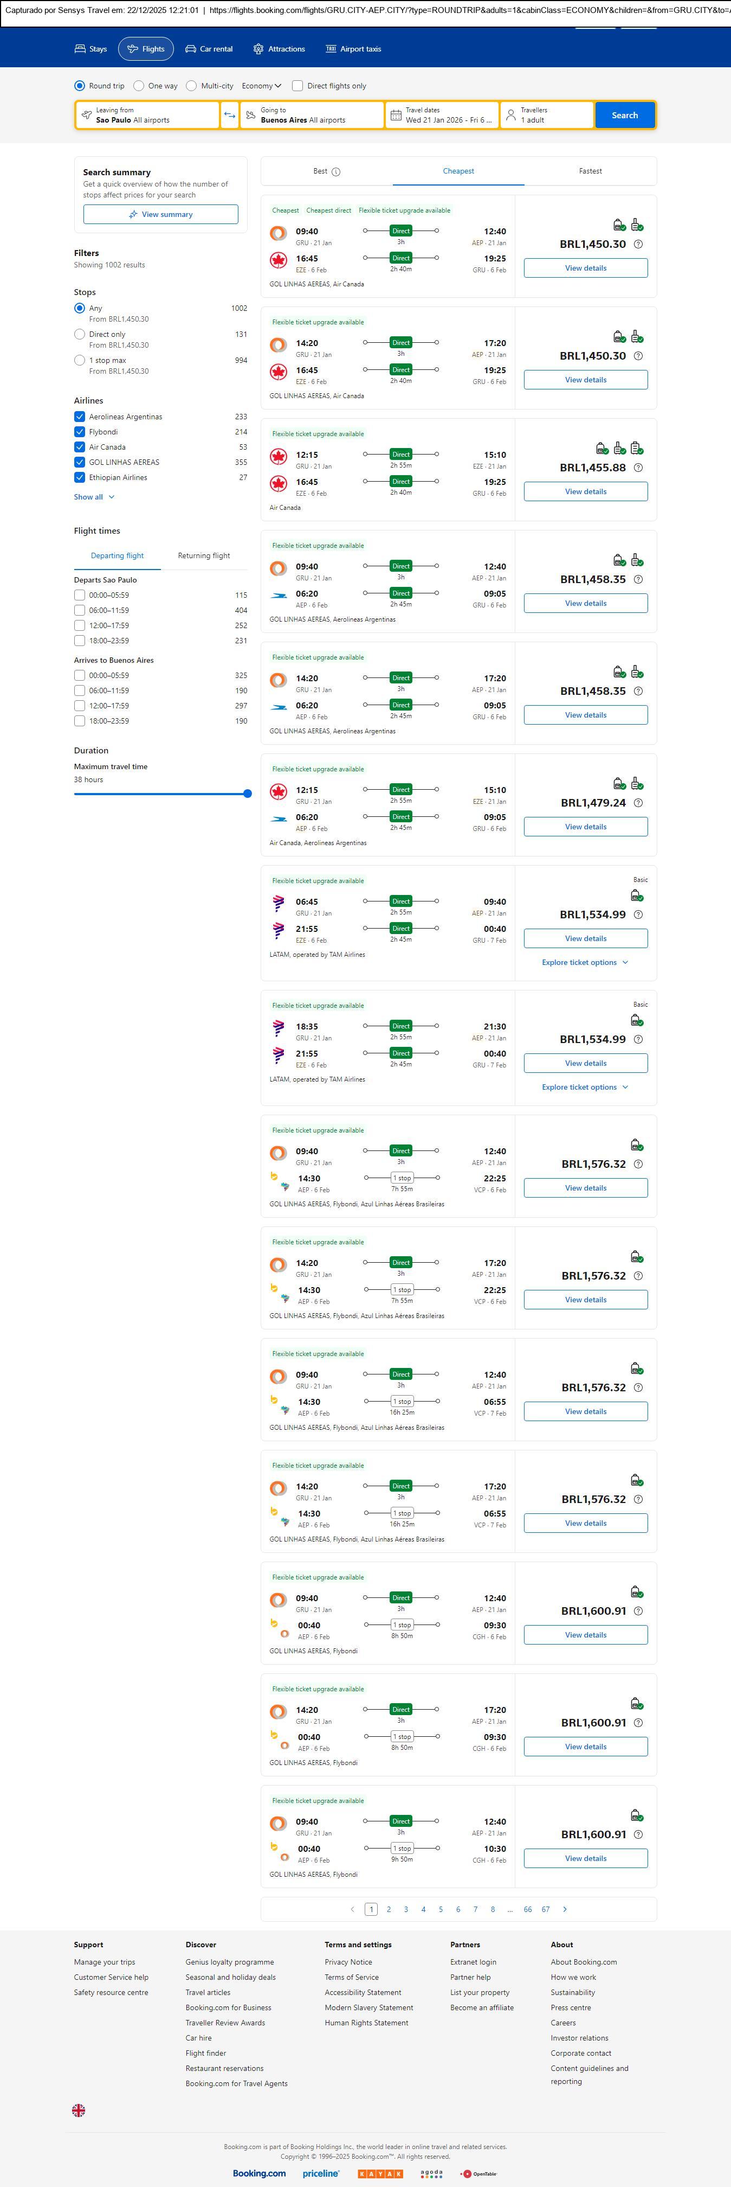
Task: Open Car rental from the top navigation
Action: point(209,49)
